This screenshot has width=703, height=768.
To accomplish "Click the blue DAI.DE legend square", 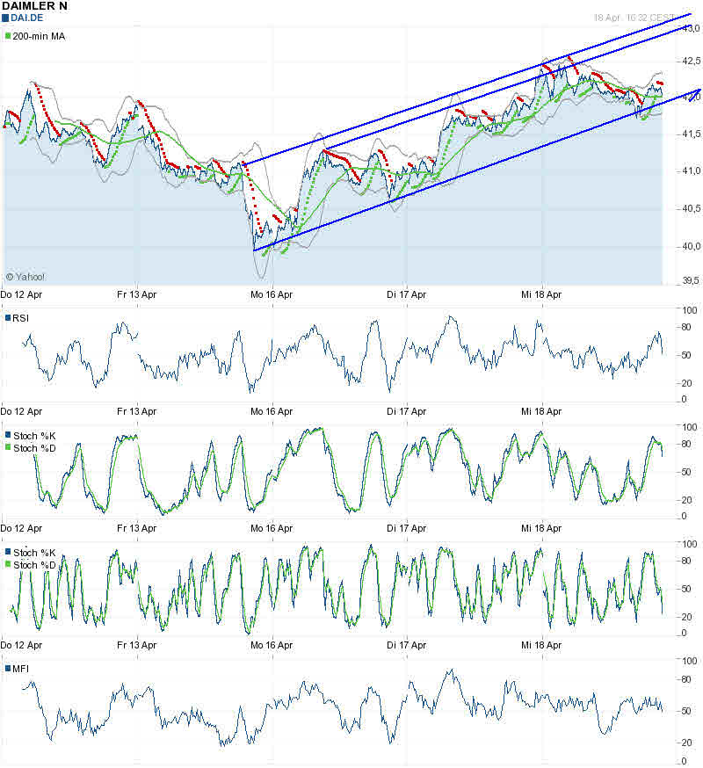I will 5,18.
